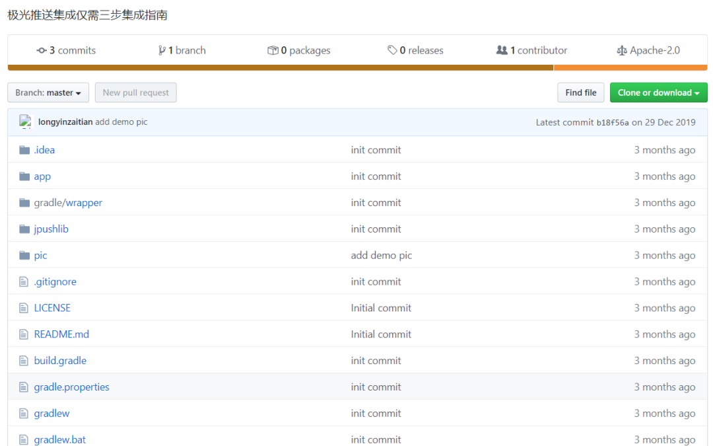713x446 pixels.
Task: Open the gradlew.bat file
Action: click(59, 440)
